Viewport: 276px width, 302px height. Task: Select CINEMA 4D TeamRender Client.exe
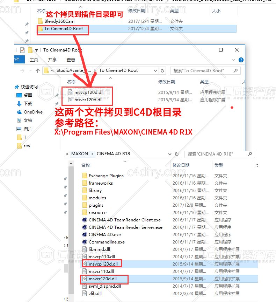[121, 220]
